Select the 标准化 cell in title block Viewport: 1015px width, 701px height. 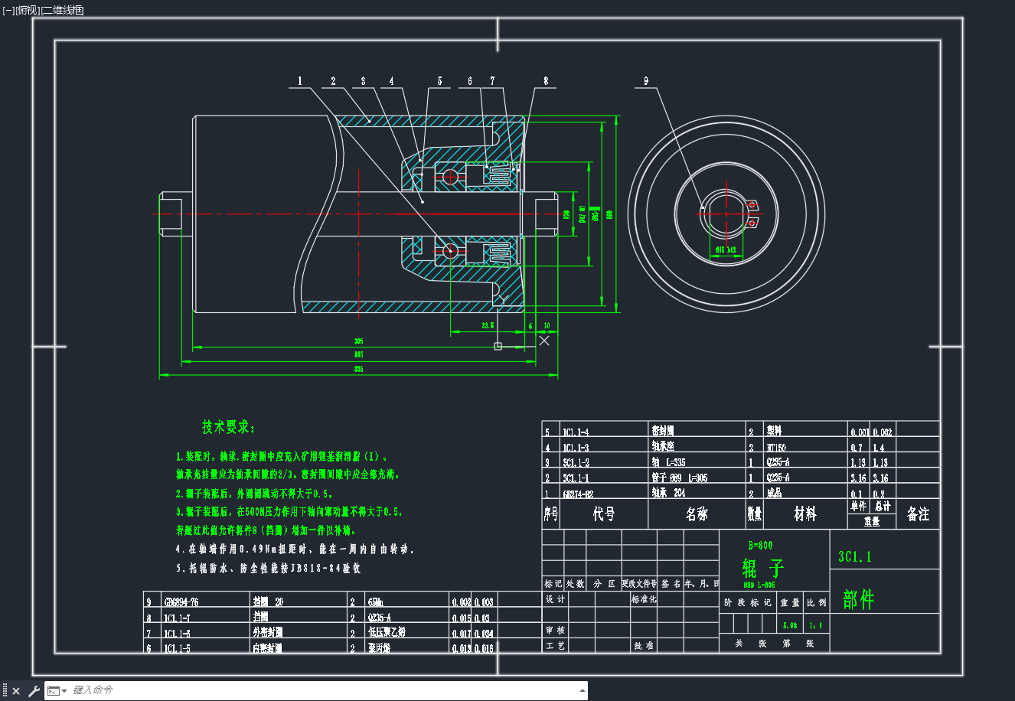pyautogui.click(x=645, y=599)
